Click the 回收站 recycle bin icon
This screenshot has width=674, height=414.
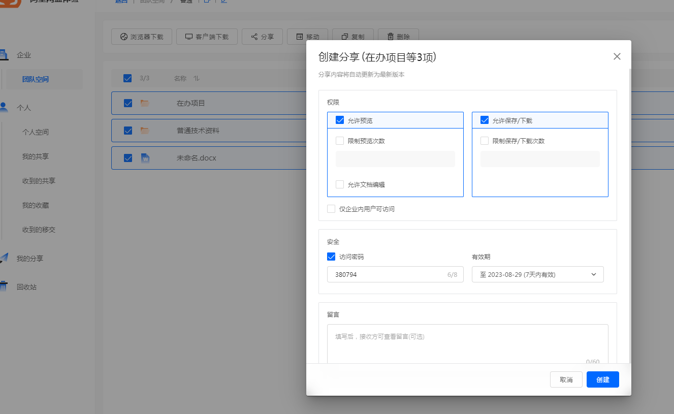[4, 286]
